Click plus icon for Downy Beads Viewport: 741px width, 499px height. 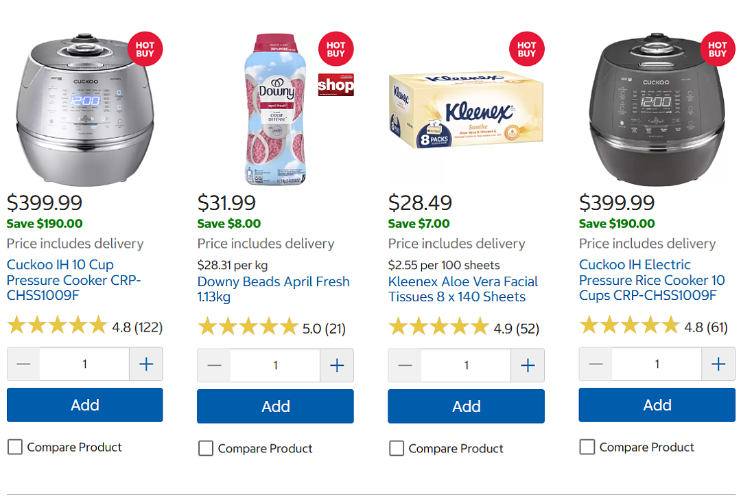point(336,365)
